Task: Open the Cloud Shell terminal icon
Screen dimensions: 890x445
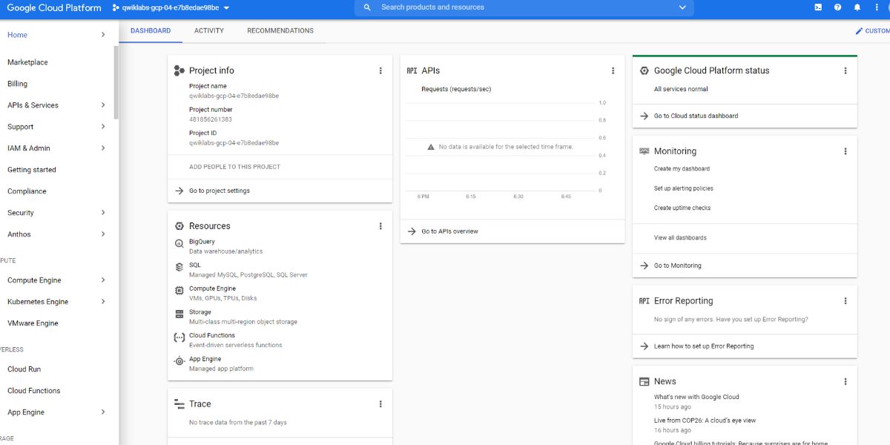Action: point(817,7)
